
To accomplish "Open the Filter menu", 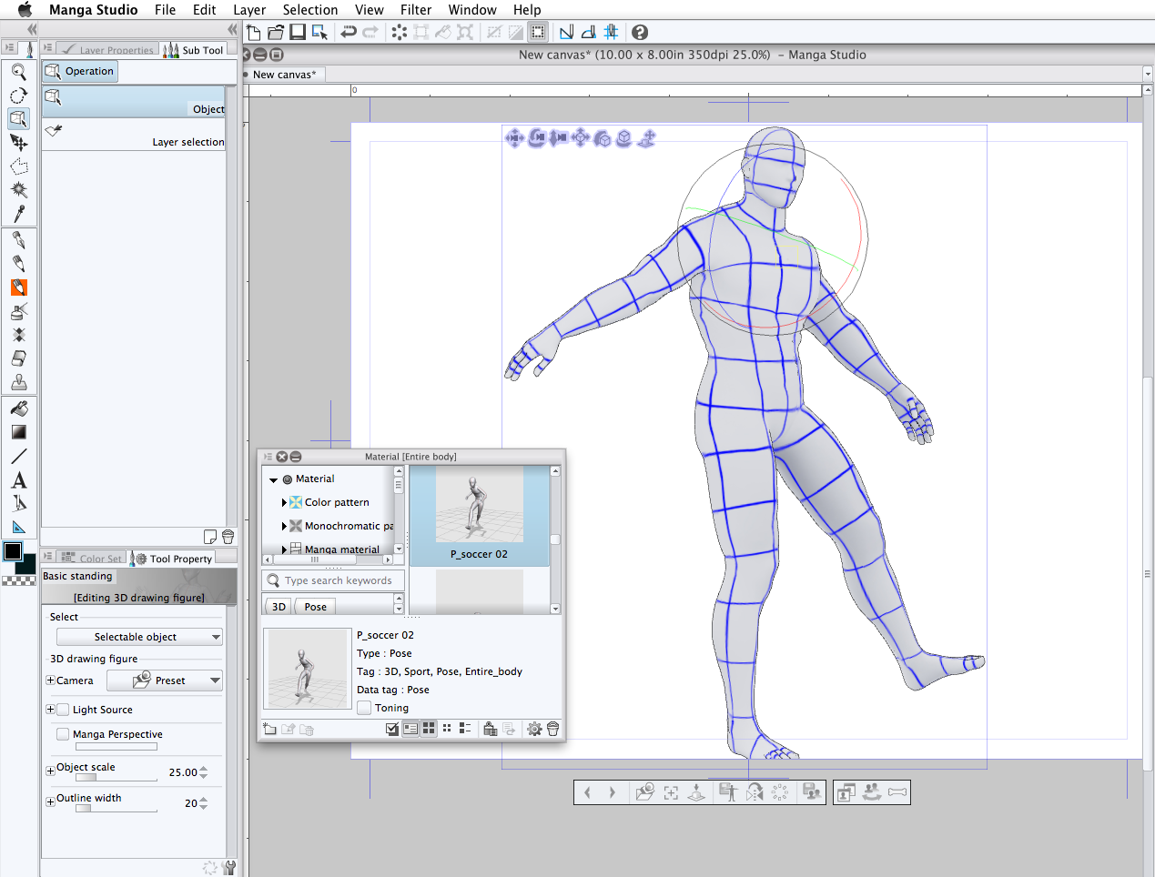I will (415, 10).
